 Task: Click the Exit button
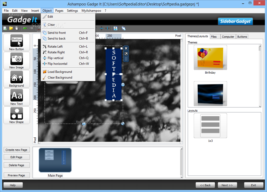click(x=253, y=185)
